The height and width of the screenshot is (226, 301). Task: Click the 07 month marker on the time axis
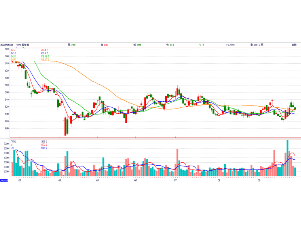[176, 181]
